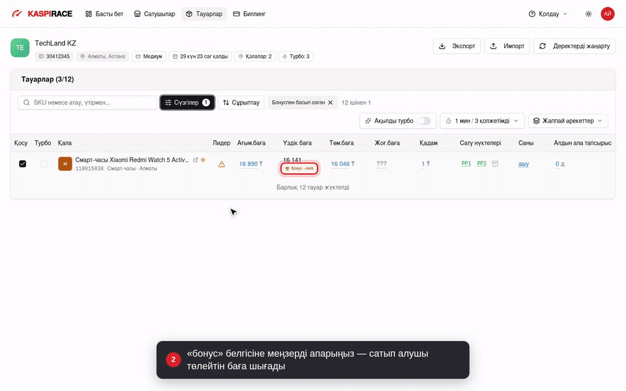The height and width of the screenshot is (391, 626).
Task: Open the АЙ user avatar menu
Action: tap(607, 14)
